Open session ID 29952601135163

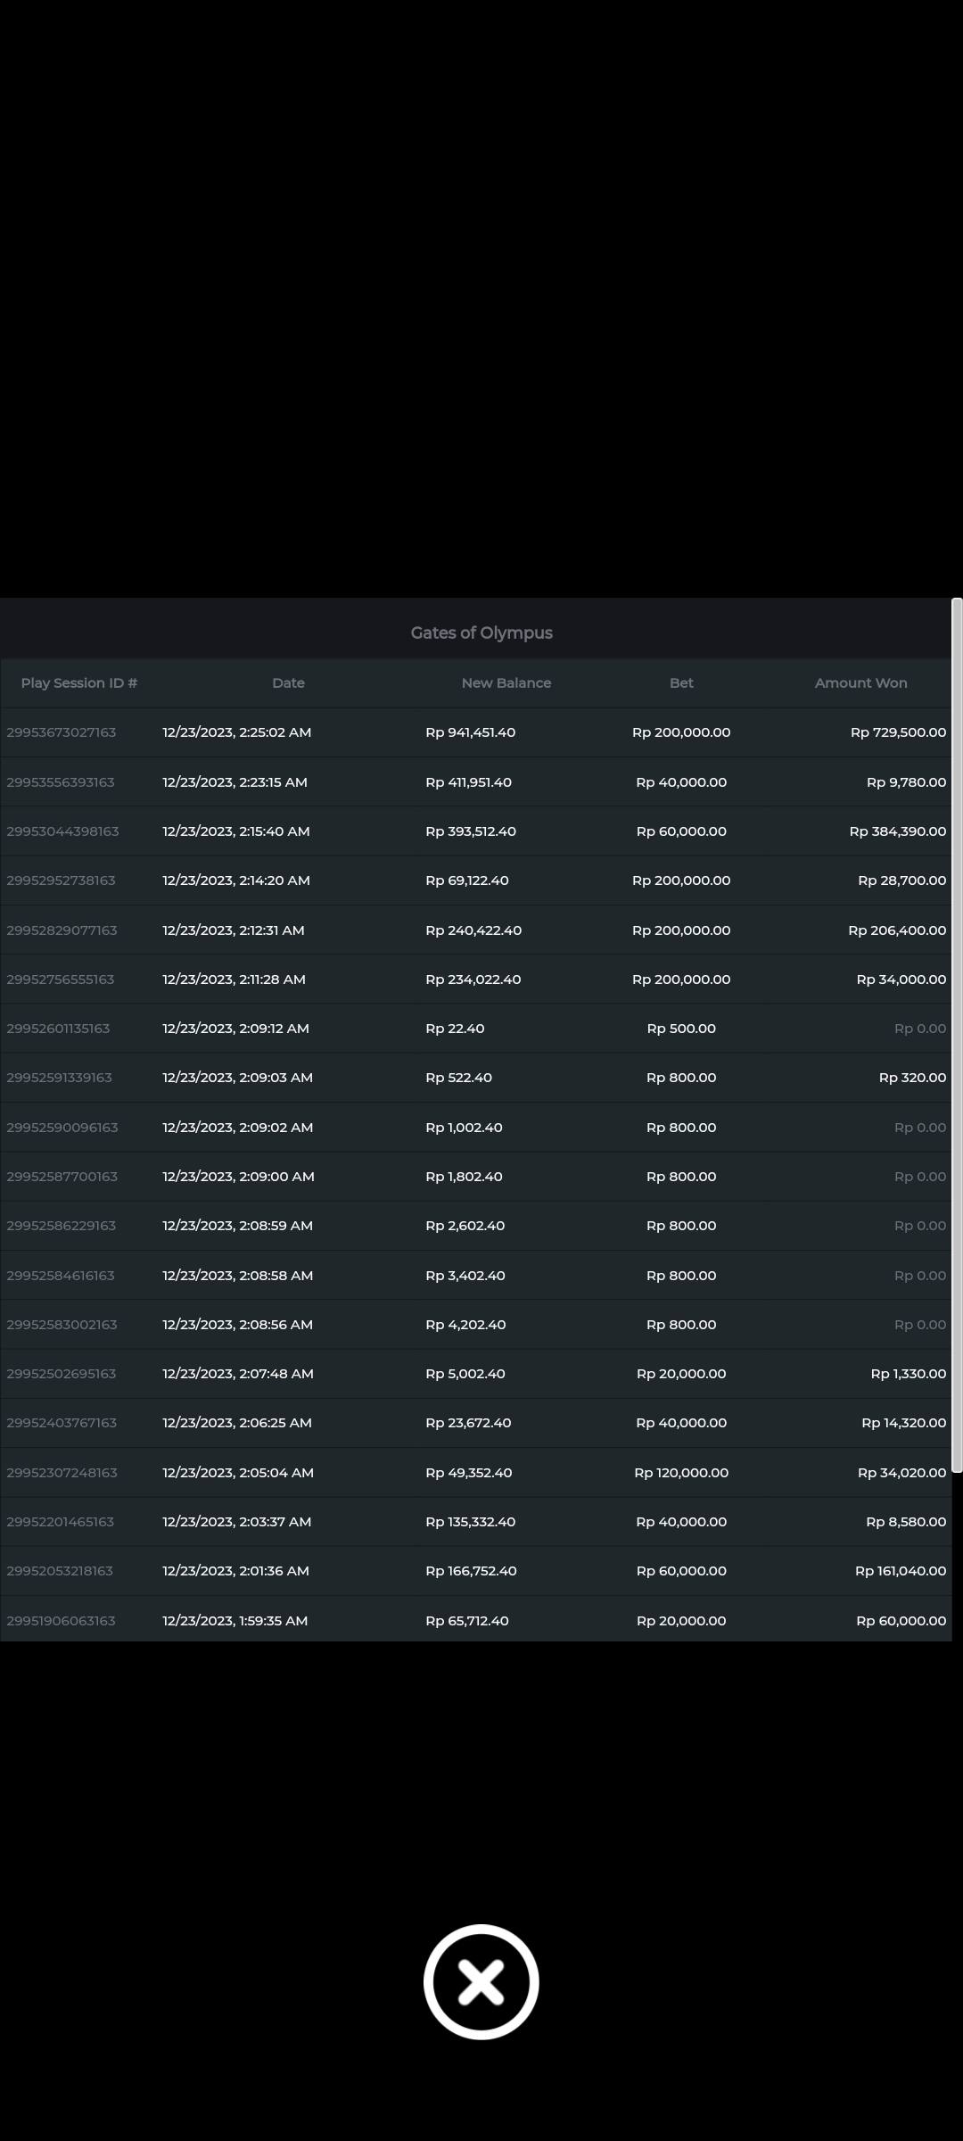tap(58, 1029)
